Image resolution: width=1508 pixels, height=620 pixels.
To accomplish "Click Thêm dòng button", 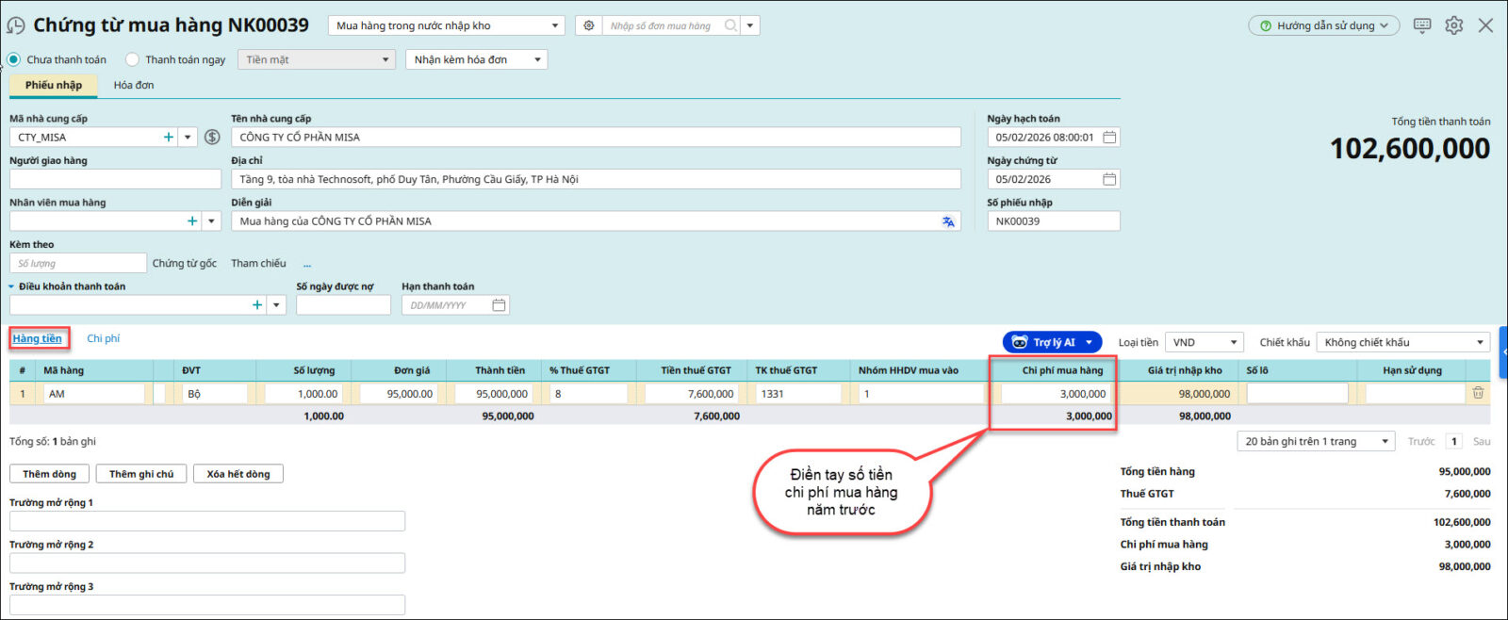I will 49,474.
